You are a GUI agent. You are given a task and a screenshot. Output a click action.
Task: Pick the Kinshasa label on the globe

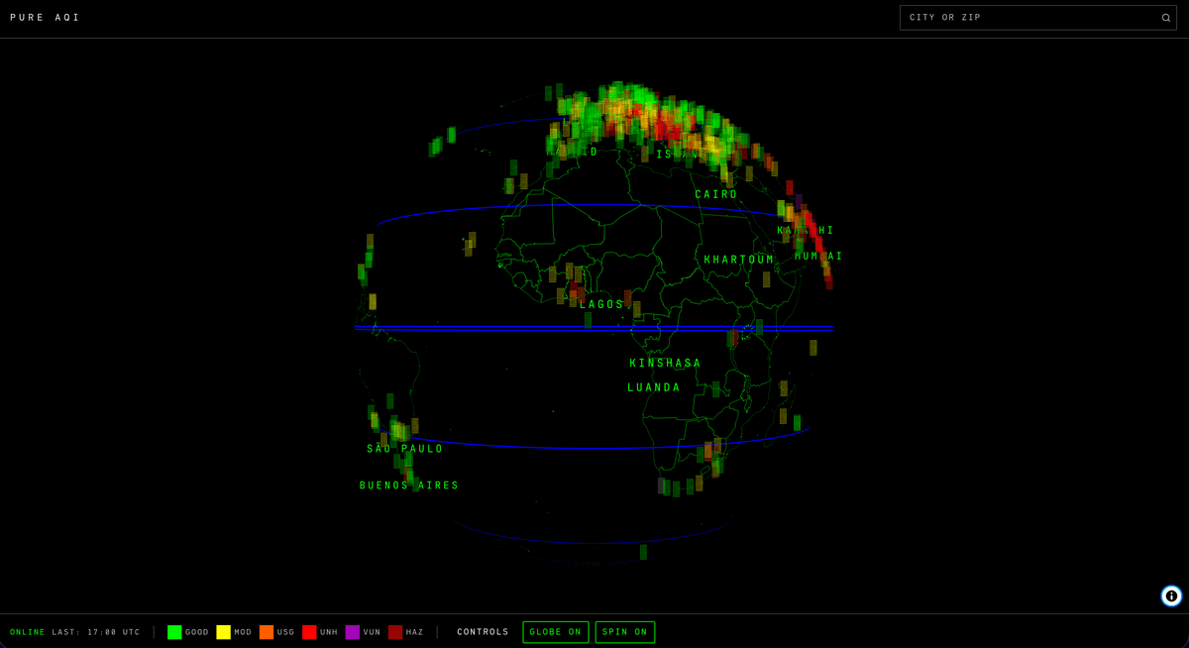(665, 364)
